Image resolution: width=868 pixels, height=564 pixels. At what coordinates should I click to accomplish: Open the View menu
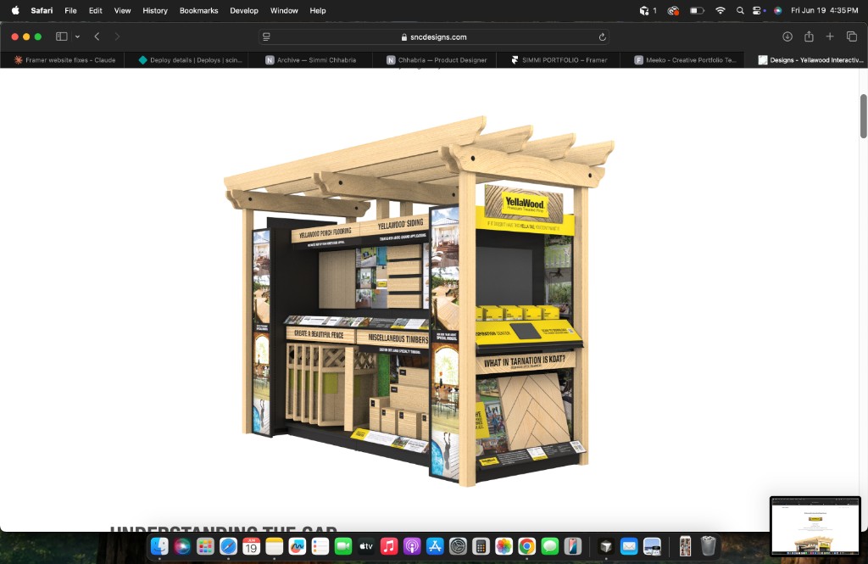pyautogui.click(x=122, y=10)
